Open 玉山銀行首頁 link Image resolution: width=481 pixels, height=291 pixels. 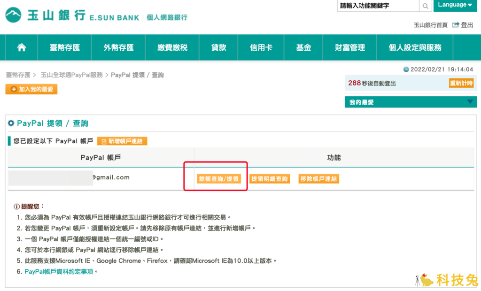point(430,25)
